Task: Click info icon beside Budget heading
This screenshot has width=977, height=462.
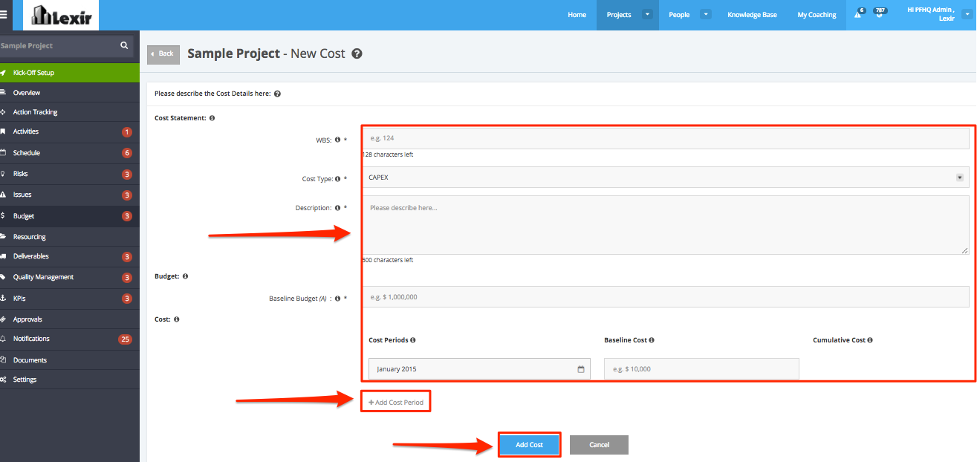Action: (185, 276)
